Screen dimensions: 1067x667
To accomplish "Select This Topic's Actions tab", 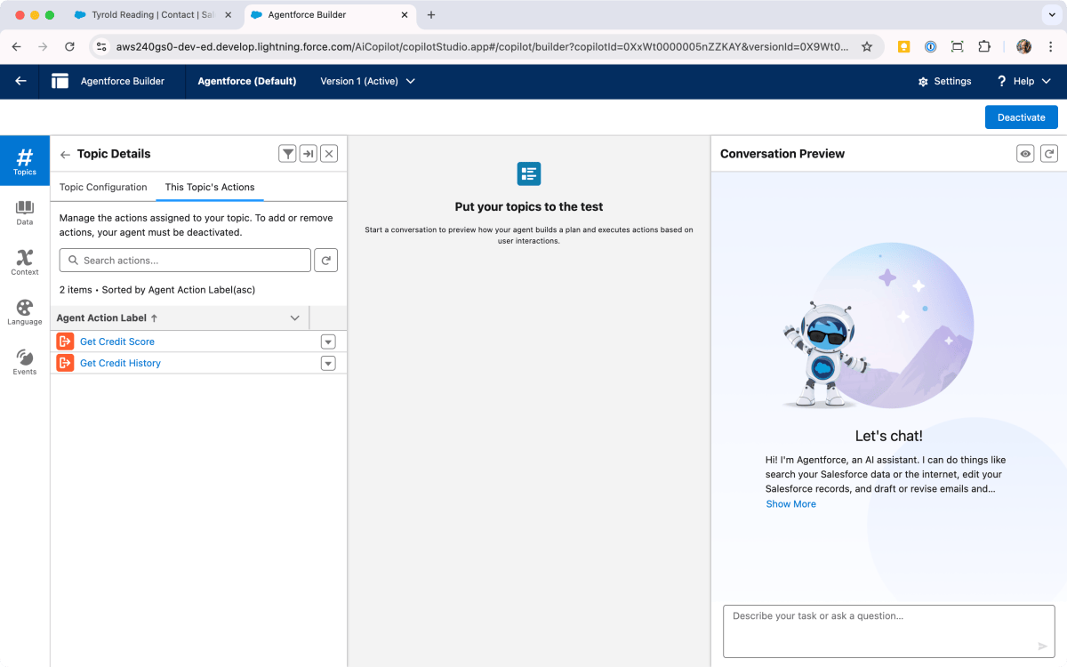I will pos(210,187).
